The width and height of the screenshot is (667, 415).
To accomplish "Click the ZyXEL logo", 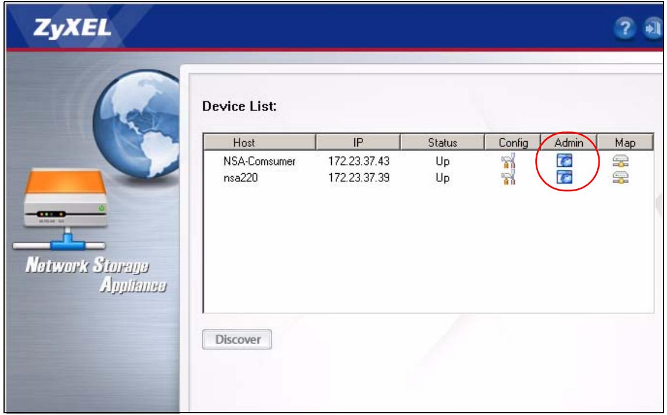I will pyautogui.click(x=72, y=28).
